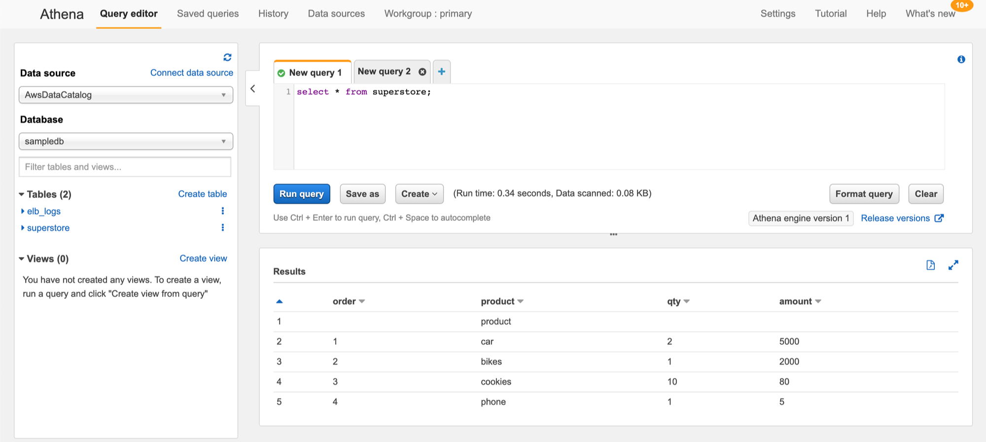Open the Saved queries tab
The height and width of the screenshot is (442, 986).
208,14
